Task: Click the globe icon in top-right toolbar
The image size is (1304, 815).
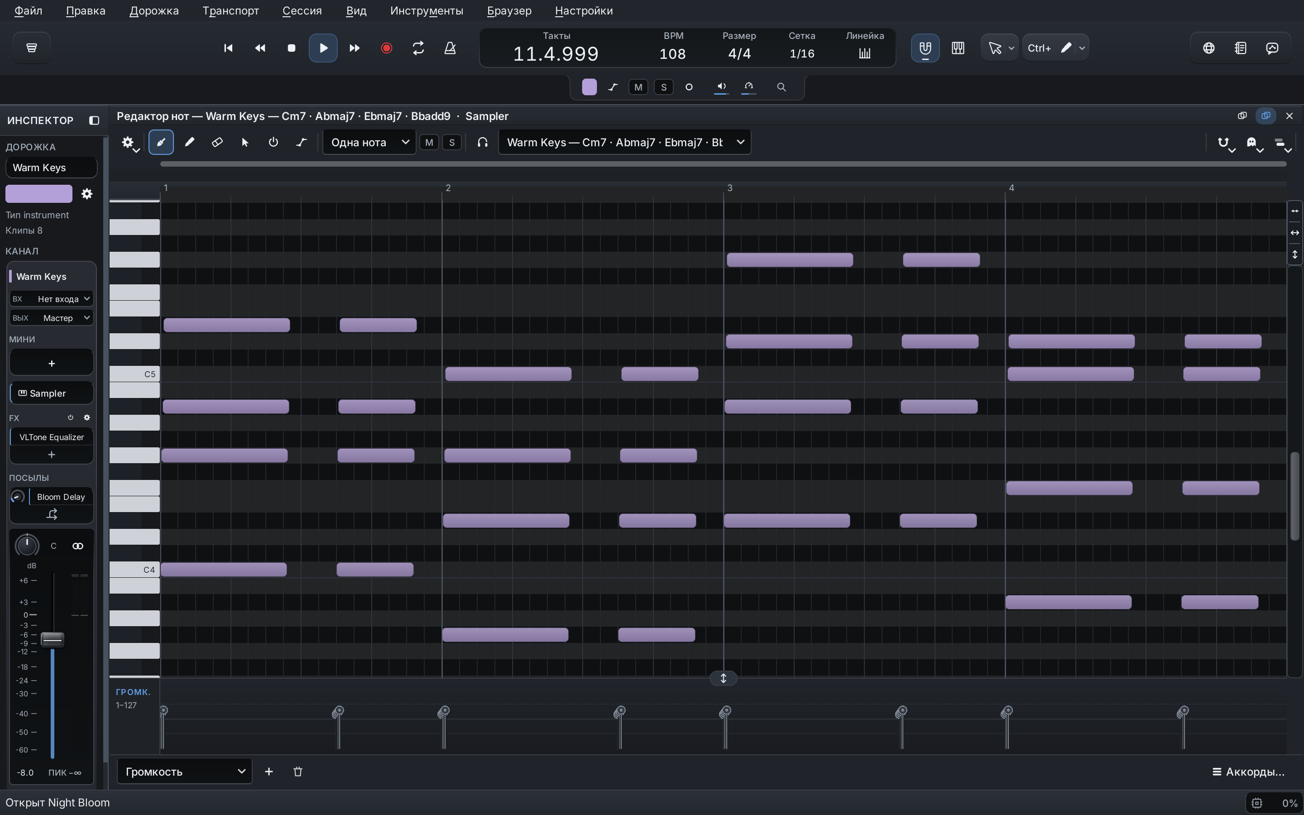Action: (x=1208, y=48)
